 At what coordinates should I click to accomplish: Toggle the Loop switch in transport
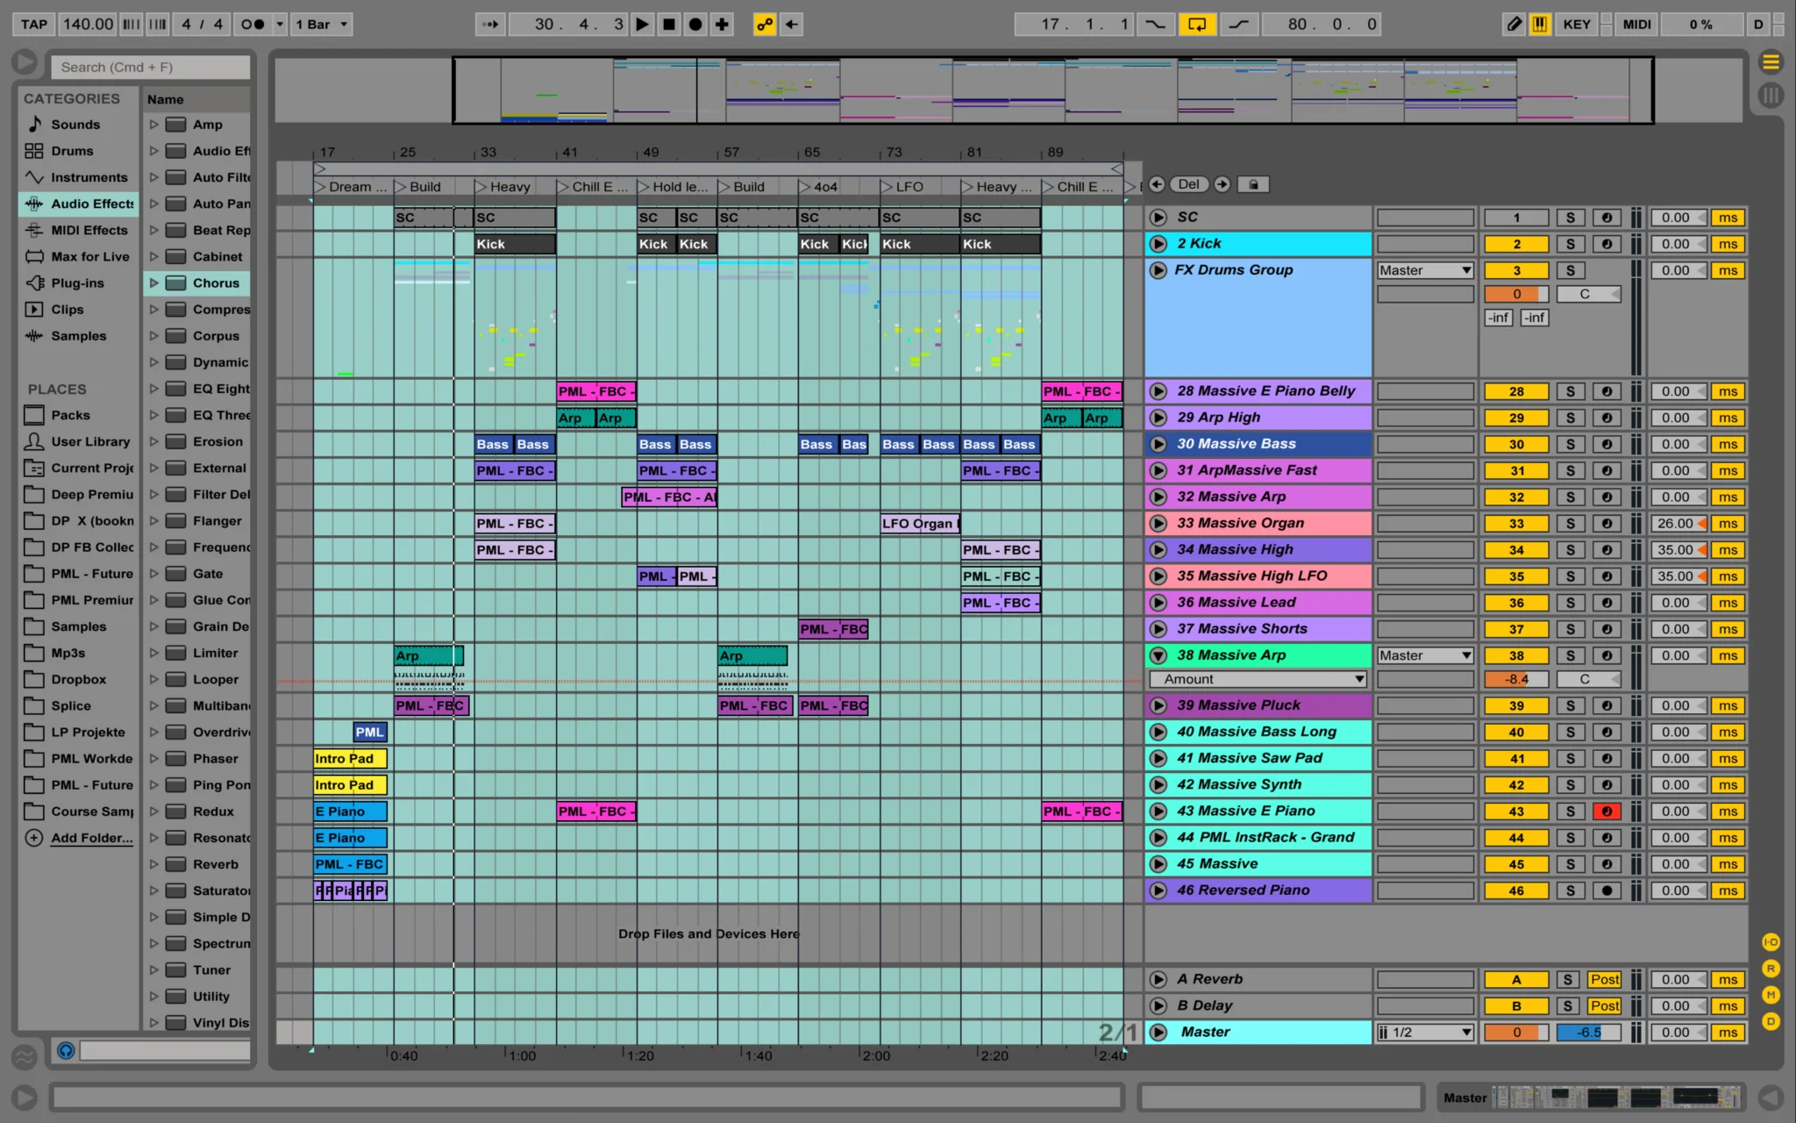1197,25
